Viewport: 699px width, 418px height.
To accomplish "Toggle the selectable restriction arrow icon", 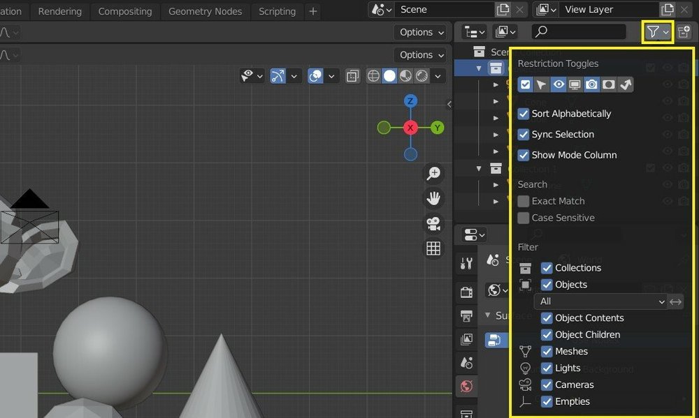I will (542, 84).
